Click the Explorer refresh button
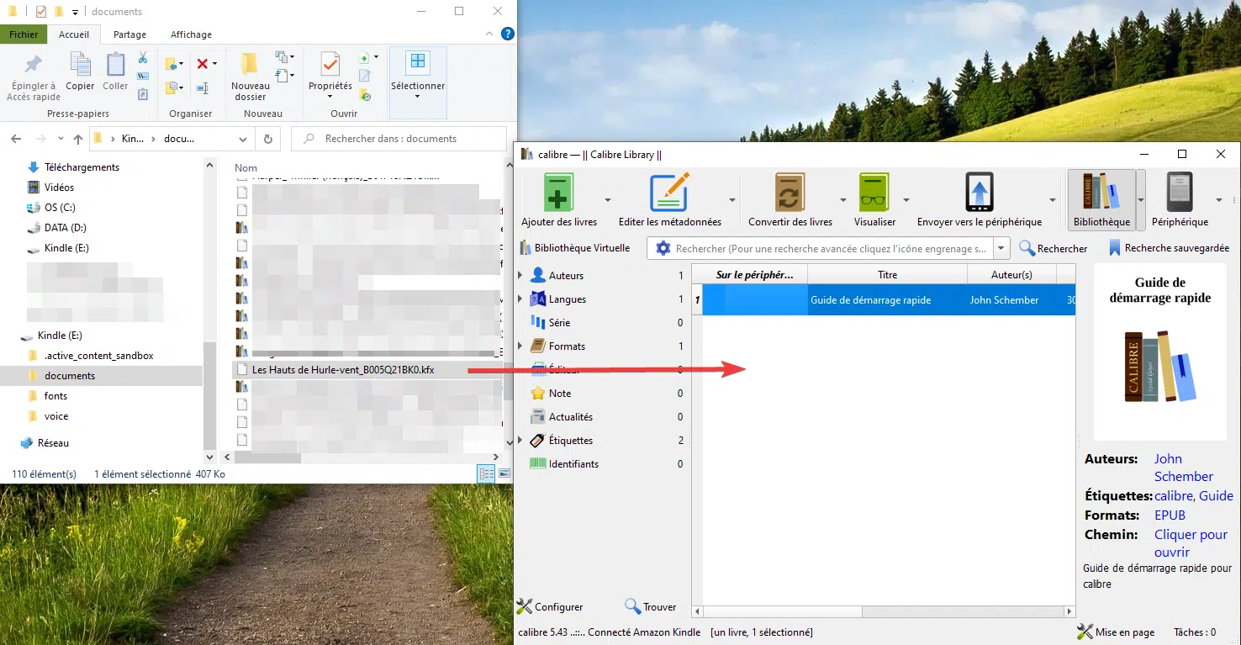This screenshot has width=1241, height=645. (268, 139)
